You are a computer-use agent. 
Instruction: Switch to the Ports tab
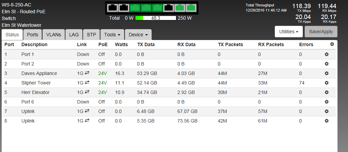tap(33, 35)
